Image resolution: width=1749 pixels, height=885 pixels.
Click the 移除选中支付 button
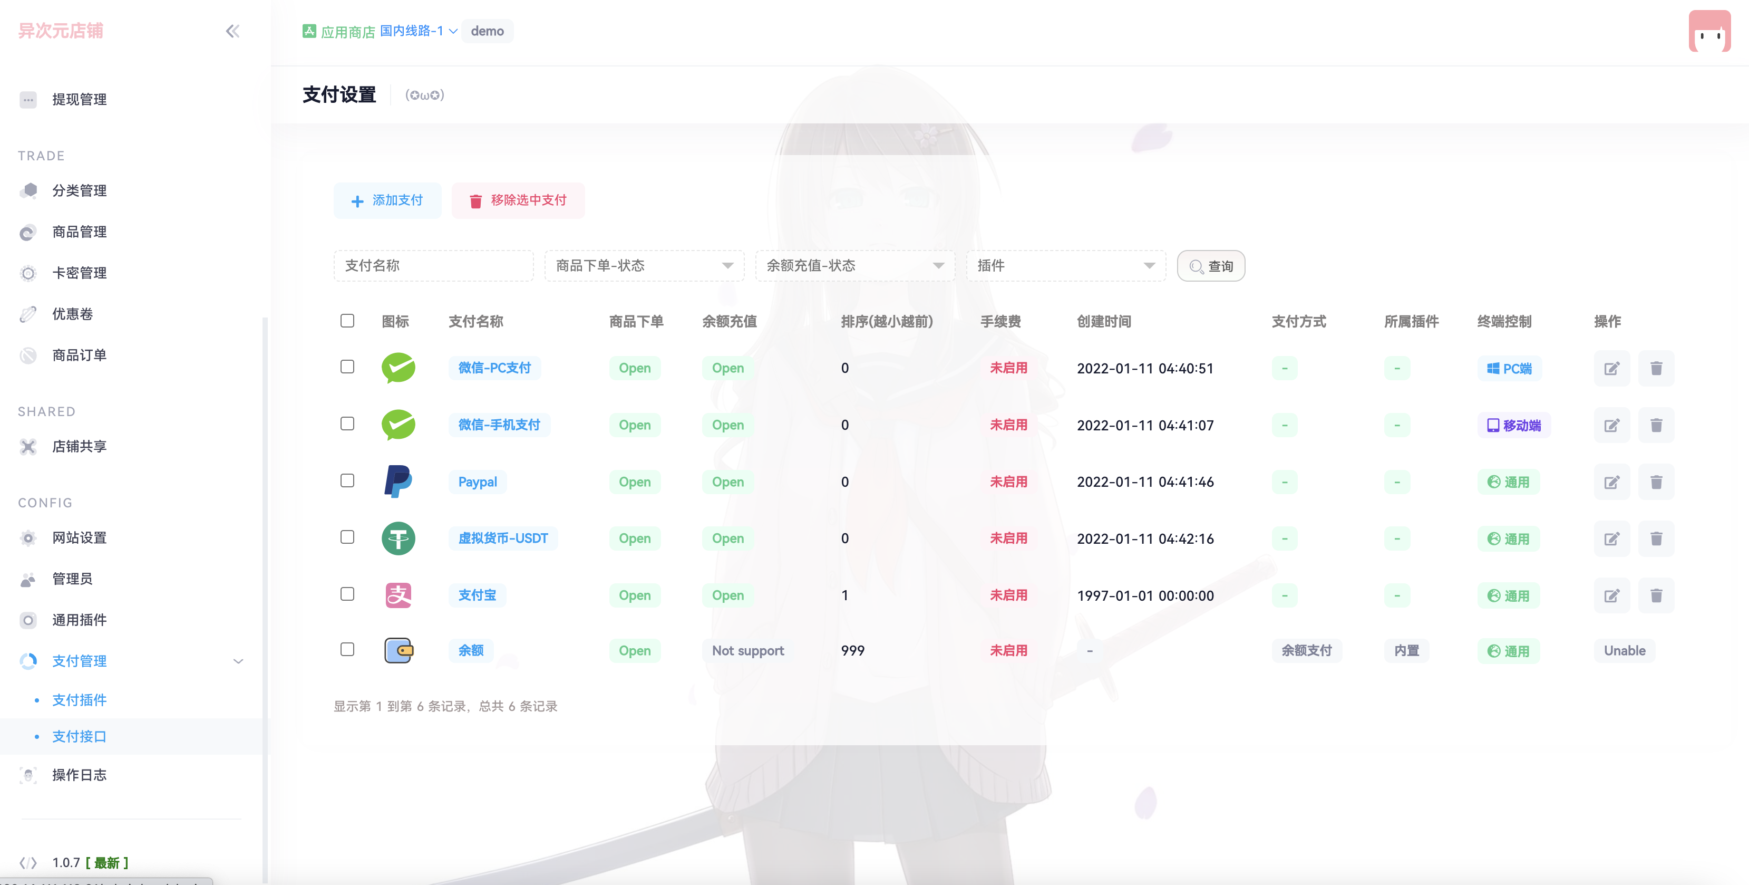click(x=518, y=200)
